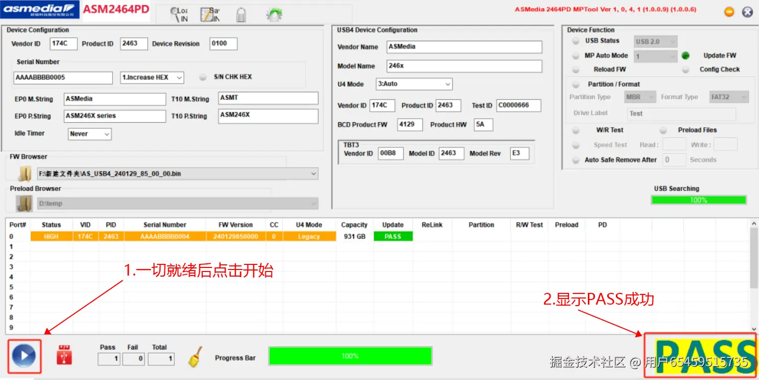Enable the Speed Test option

coord(576,145)
